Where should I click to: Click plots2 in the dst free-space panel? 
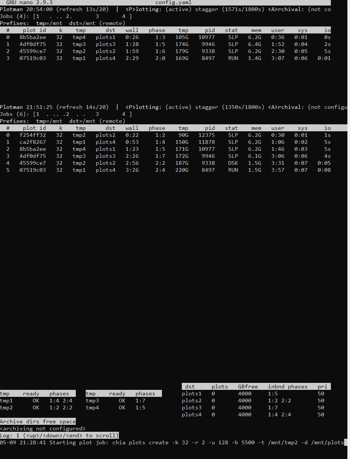click(x=192, y=401)
